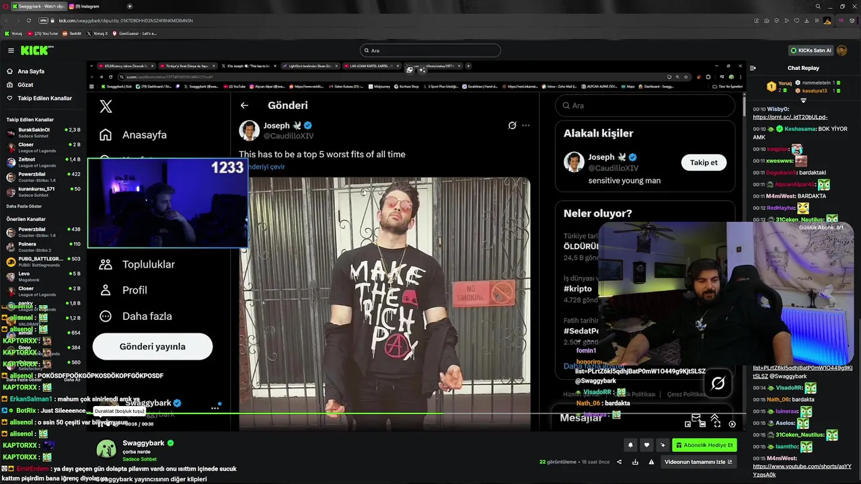861x484 pixels.
Task: Click the Gözat browse icon in sidebar
Action: click(10, 85)
